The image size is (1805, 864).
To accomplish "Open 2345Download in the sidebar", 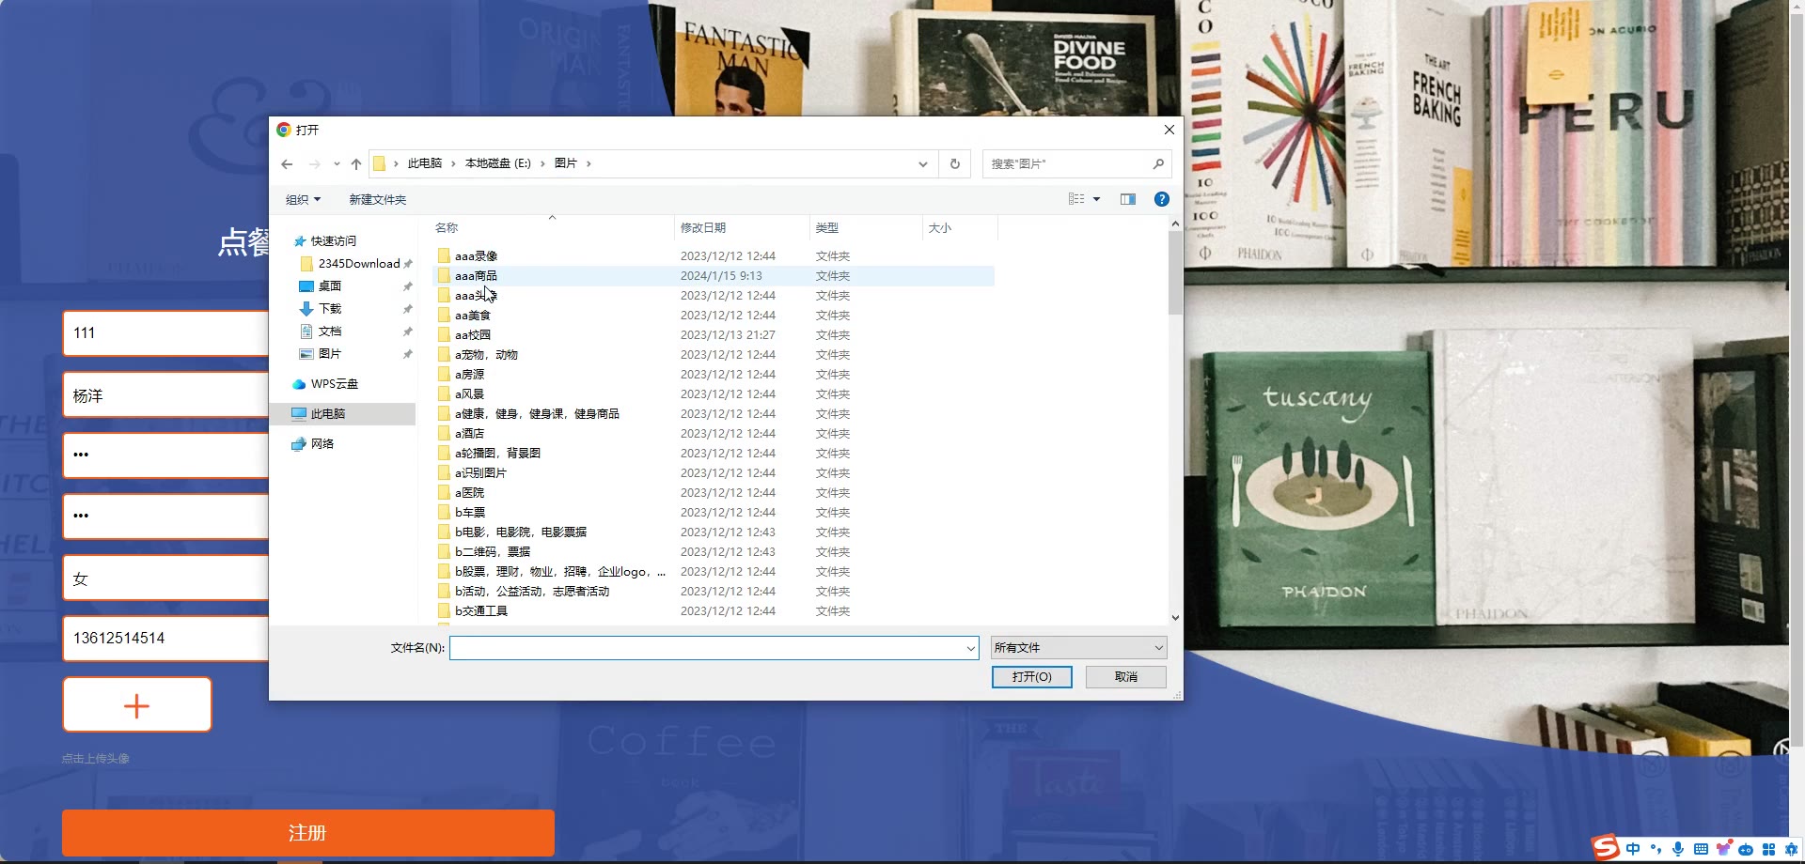I will (358, 264).
